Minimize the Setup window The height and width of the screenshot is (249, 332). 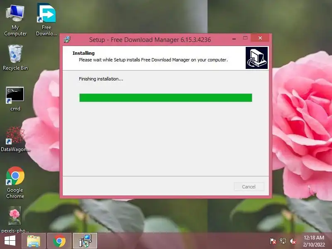[x=234, y=39]
